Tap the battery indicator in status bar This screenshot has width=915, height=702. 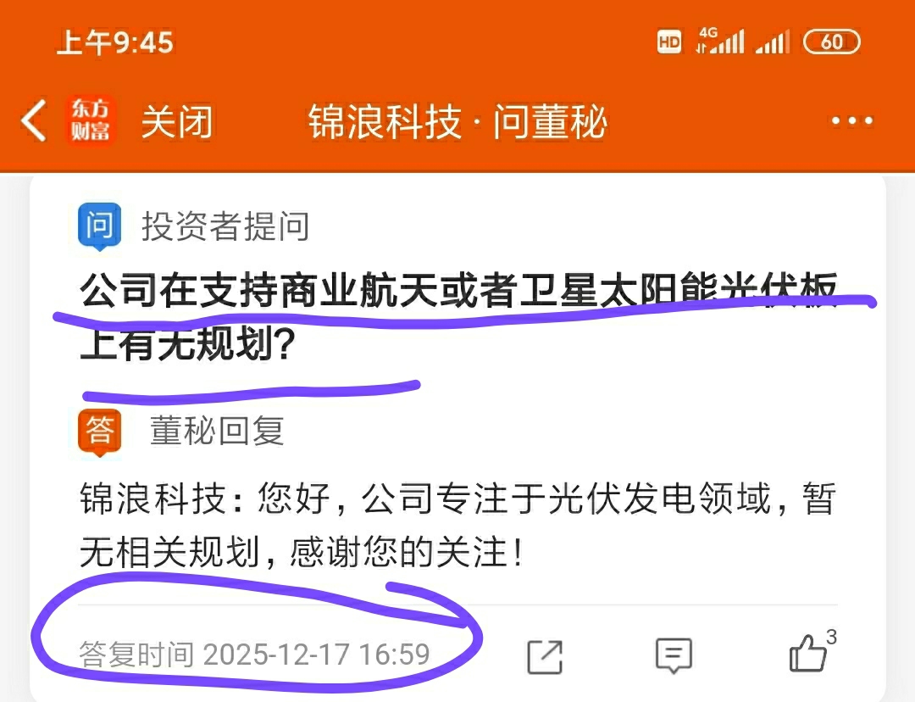(832, 42)
